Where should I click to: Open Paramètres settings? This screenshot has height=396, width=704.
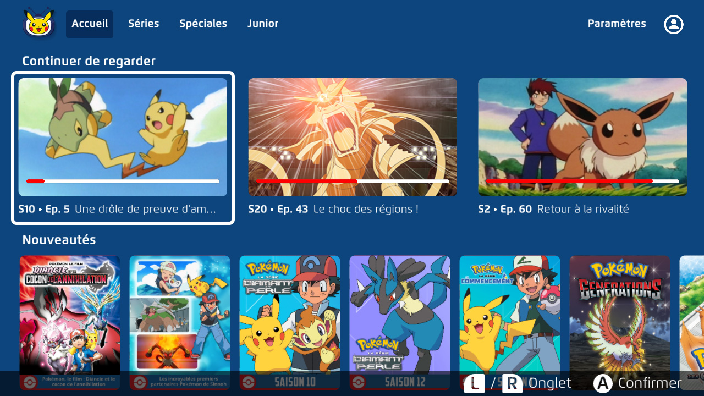[617, 24]
